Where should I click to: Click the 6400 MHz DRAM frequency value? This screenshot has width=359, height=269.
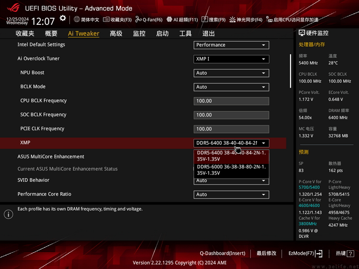point(338,118)
